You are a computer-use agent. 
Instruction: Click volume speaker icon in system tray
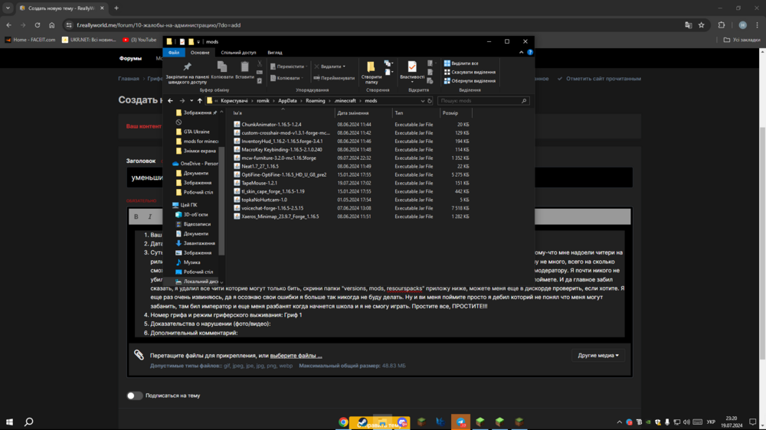686,422
